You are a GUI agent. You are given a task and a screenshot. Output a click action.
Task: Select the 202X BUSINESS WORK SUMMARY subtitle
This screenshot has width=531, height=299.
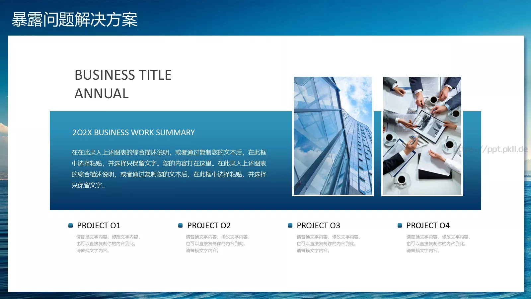[133, 133]
